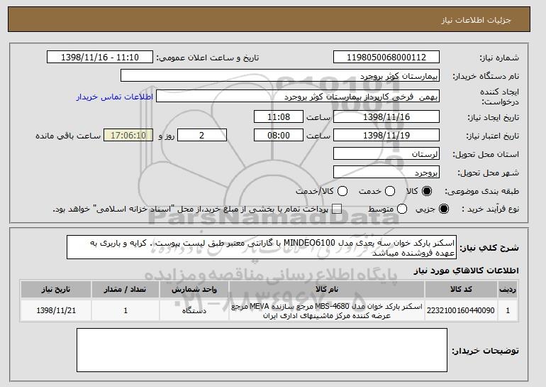Click the validity date field 1398/11/19
The image size is (546, 387).
coord(386,136)
